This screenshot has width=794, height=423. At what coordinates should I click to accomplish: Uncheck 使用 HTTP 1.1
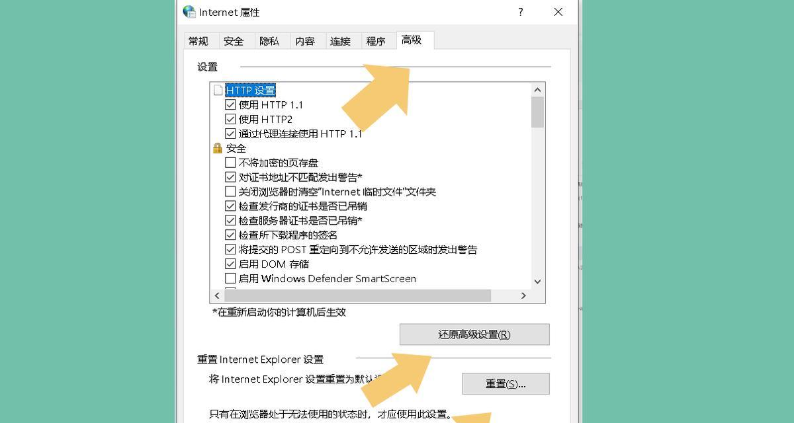[230, 104]
